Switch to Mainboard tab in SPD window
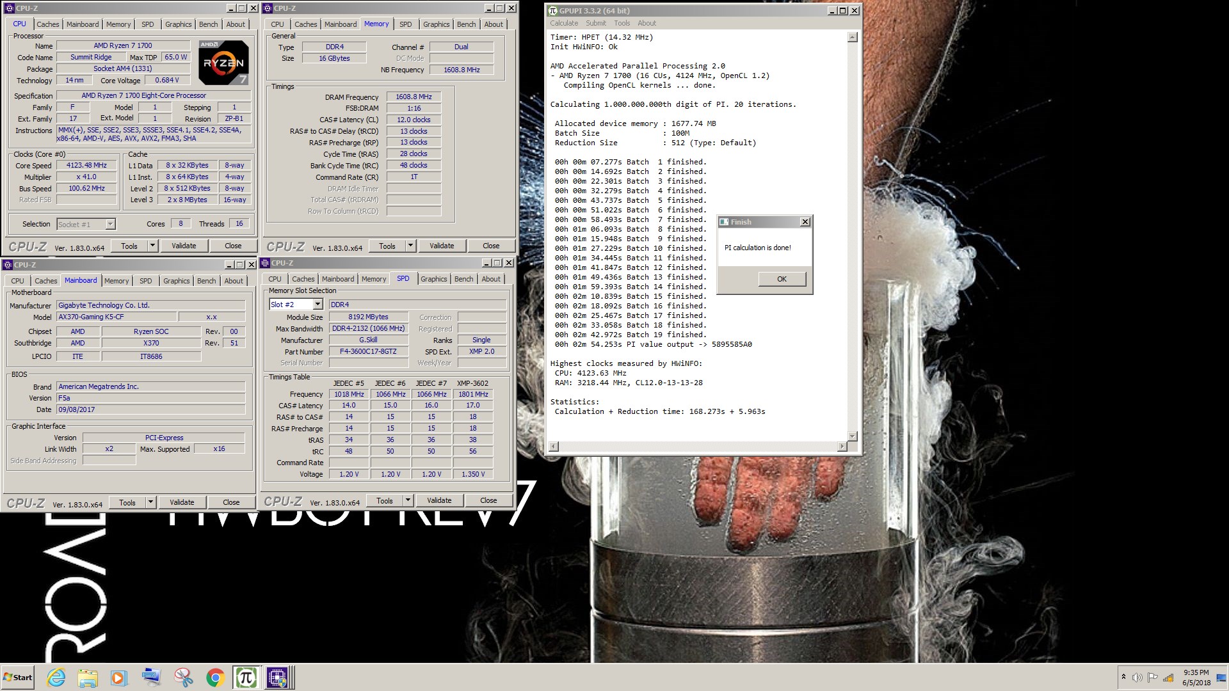Viewport: 1229px width, 691px height. point(338,279)
